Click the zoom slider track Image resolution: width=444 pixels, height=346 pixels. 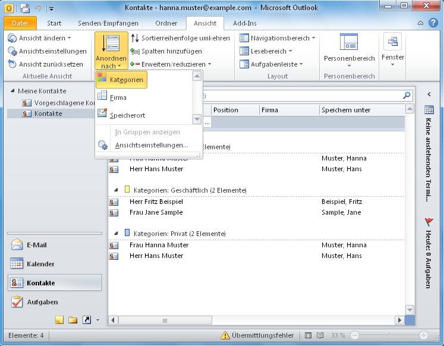point(389,335)
